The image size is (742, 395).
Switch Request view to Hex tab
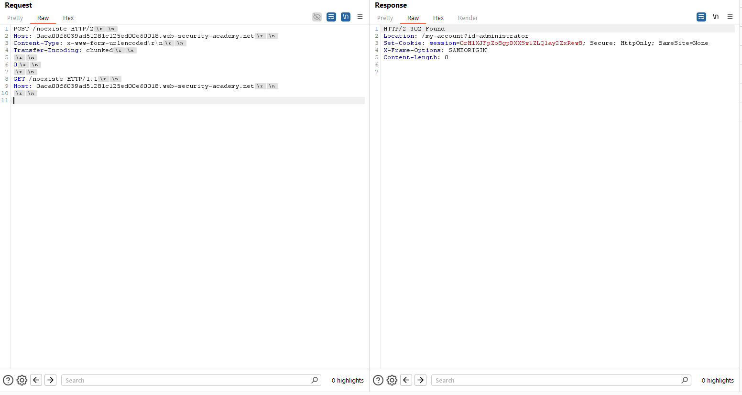click(68, 18)
